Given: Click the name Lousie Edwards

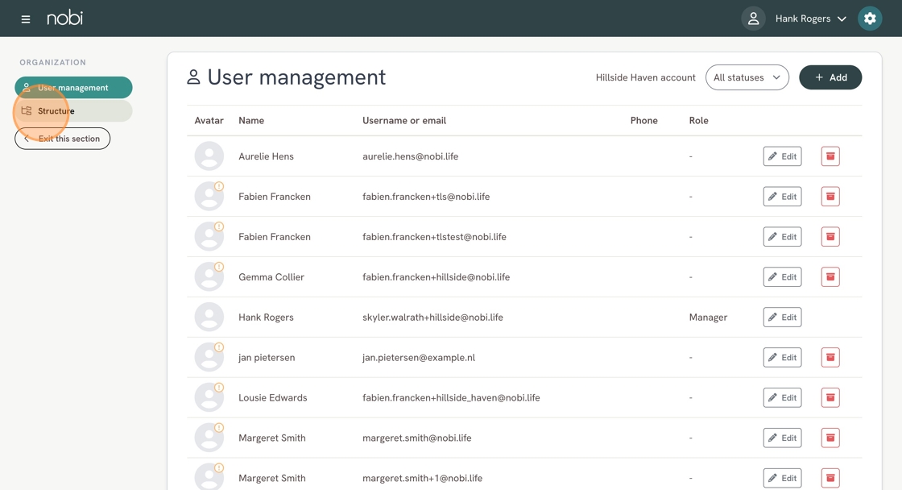Looking at the screenshot, I should 273,398.
